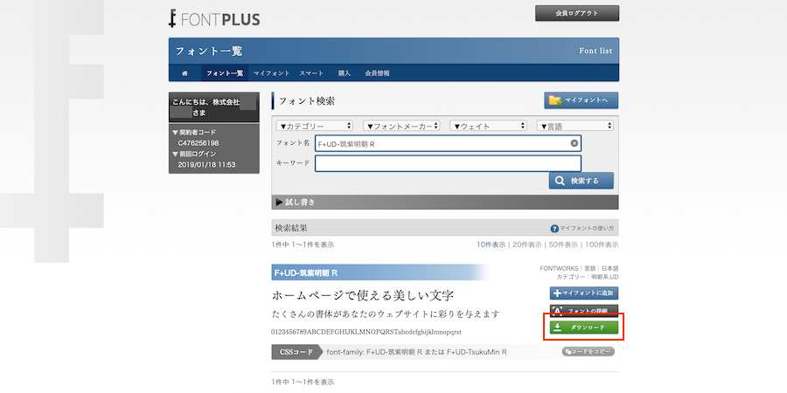Screen dimensions: 787x393
Task: Click contractor code C476256198
Action: [x=198, y=143]
